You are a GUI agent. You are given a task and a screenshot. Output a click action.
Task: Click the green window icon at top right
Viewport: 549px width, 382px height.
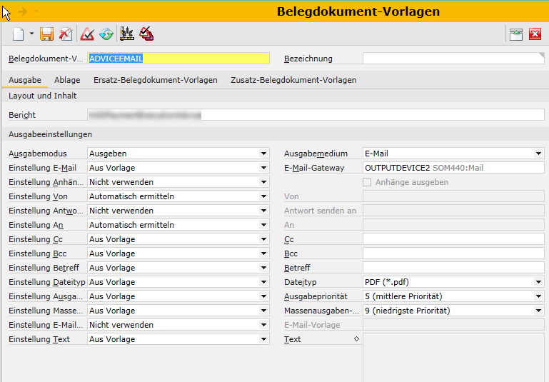pyautogui.click(x=515, y=34)
